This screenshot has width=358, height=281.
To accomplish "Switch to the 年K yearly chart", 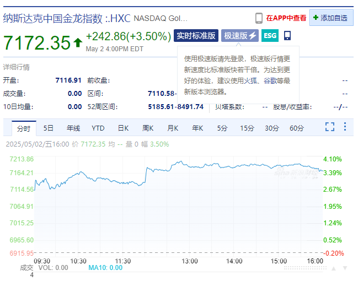I will coord(197,128).
